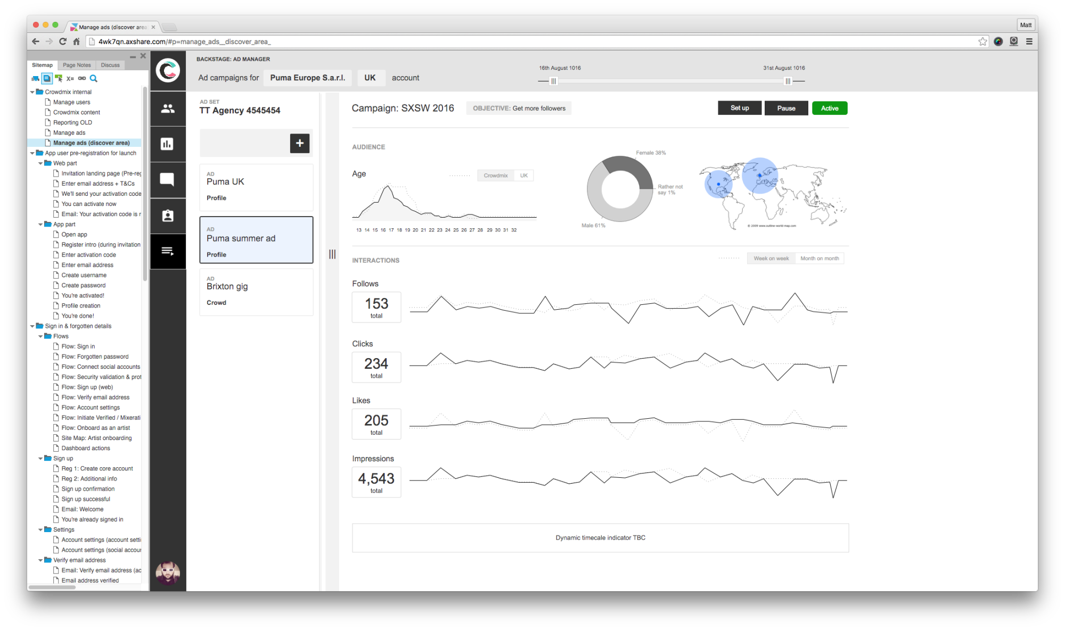Toggle highlight interactive elements cursor icon

pyautogui.click(x=59, y=78)
